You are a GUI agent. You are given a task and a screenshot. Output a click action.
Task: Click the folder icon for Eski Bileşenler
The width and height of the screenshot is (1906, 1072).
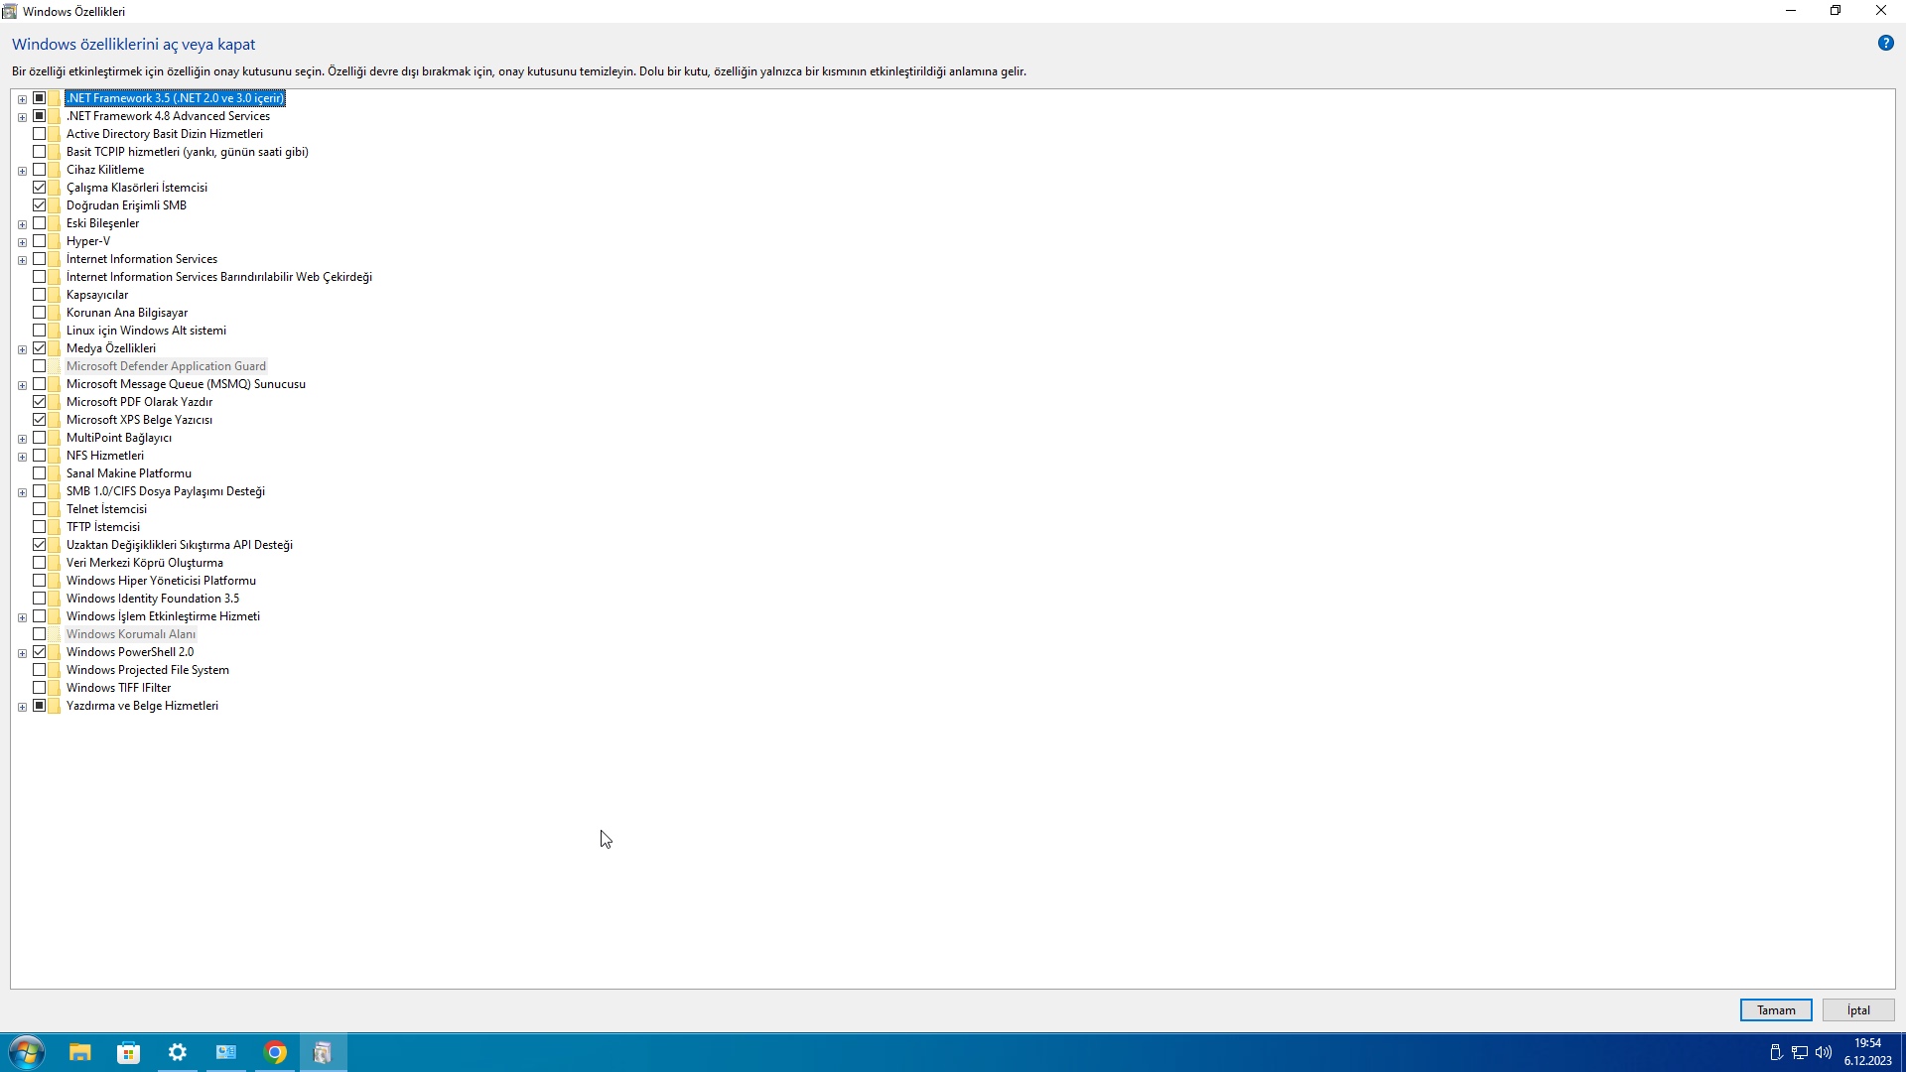pyautogui.click(x=55, y=223)
